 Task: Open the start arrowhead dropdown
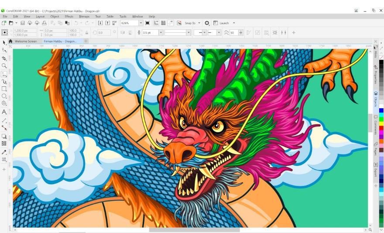click(x=205, y=33)
